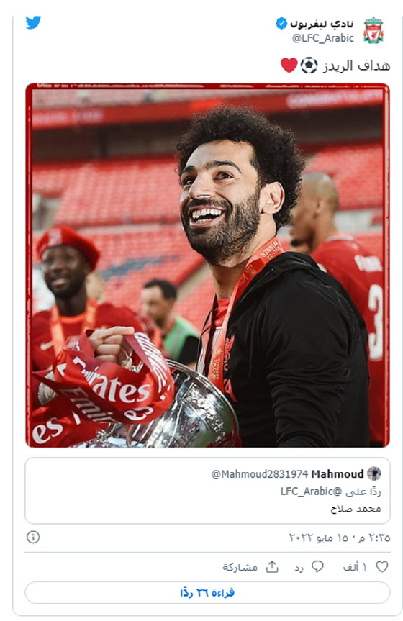Open Mahmoud's small profile avatar
The height and width of the screenshot is (621, 403).
(373, 473)
